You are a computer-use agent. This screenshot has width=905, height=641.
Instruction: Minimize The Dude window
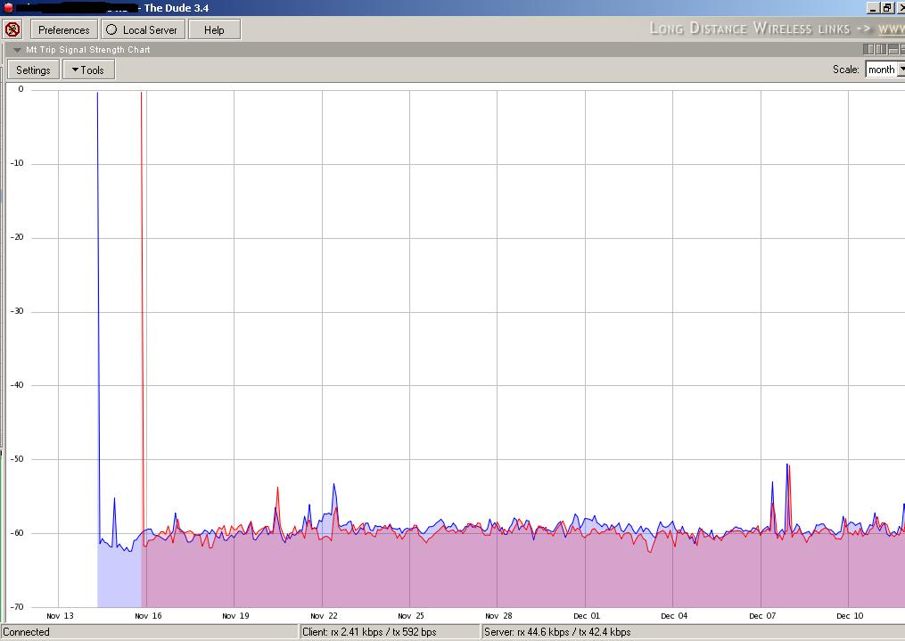(873, 7)
